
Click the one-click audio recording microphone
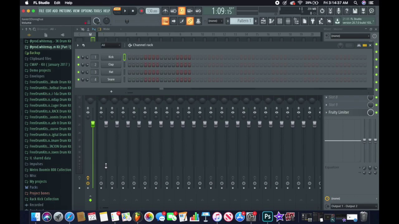click(x=339, y=11)
